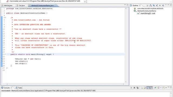Open the Outline view menu triangle
This screenshot has width=173, height=97.
click(166, 5)
